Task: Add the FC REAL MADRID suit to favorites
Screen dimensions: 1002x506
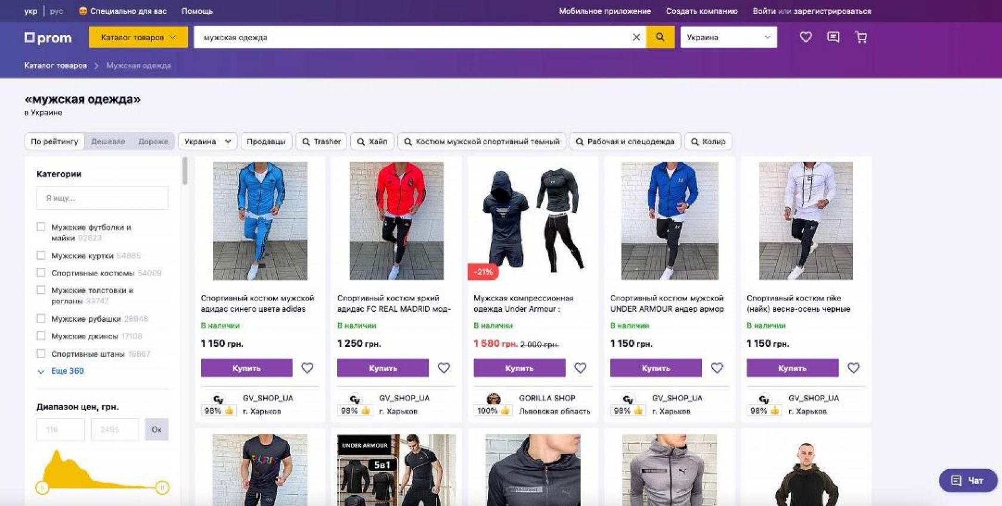Action: coord(444,368)
